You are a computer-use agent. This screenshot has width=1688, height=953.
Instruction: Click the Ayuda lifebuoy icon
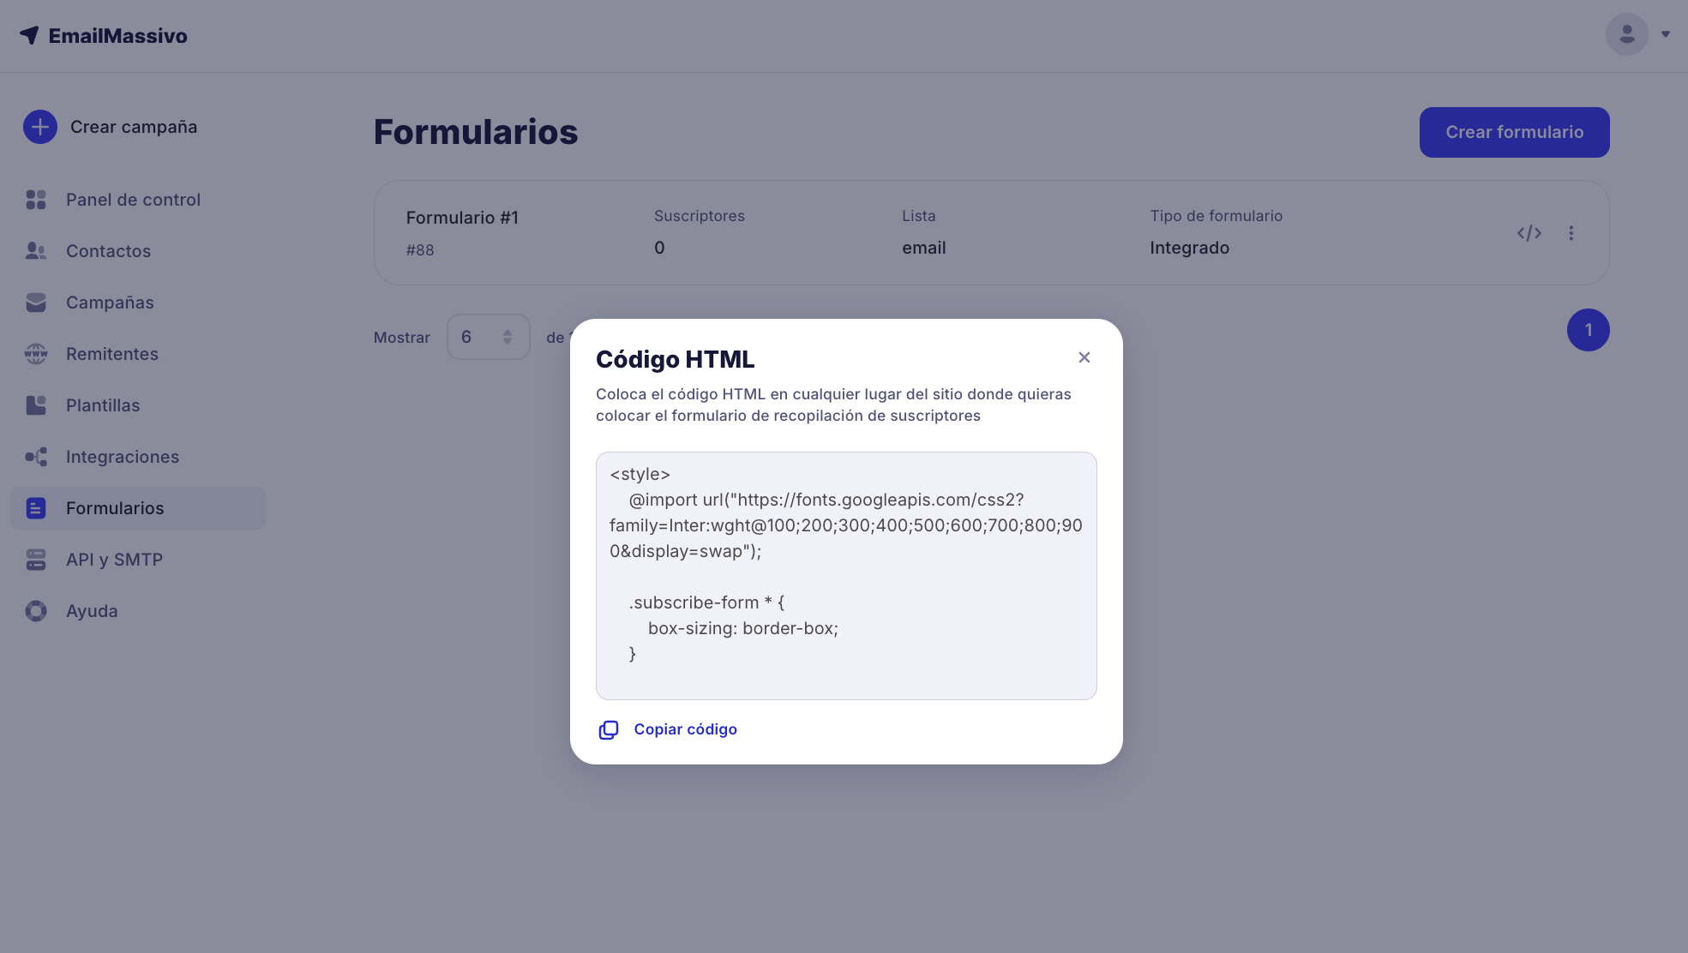36,611
